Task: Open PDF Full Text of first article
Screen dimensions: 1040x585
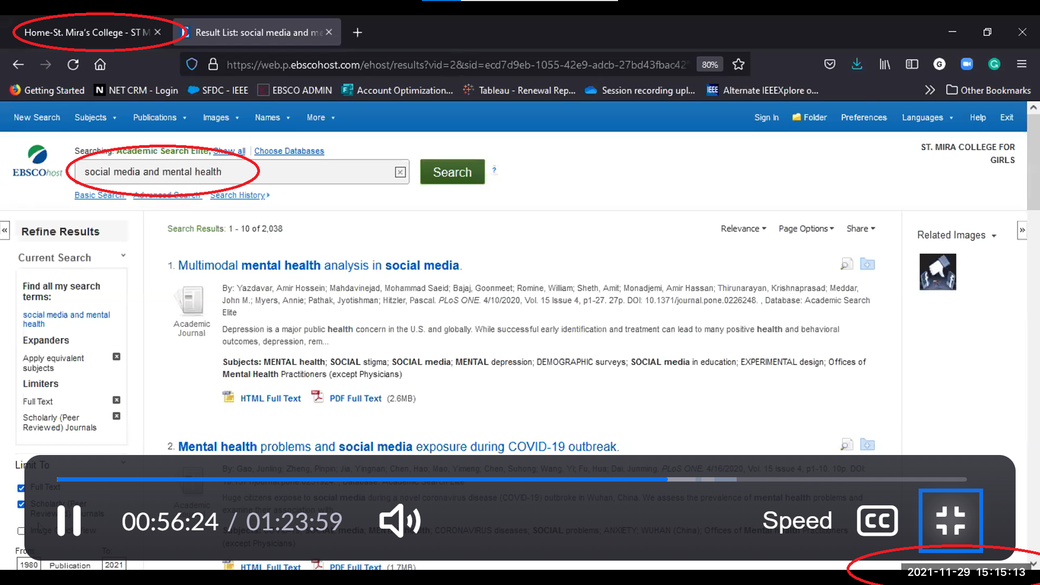Action: pos(355,398)
